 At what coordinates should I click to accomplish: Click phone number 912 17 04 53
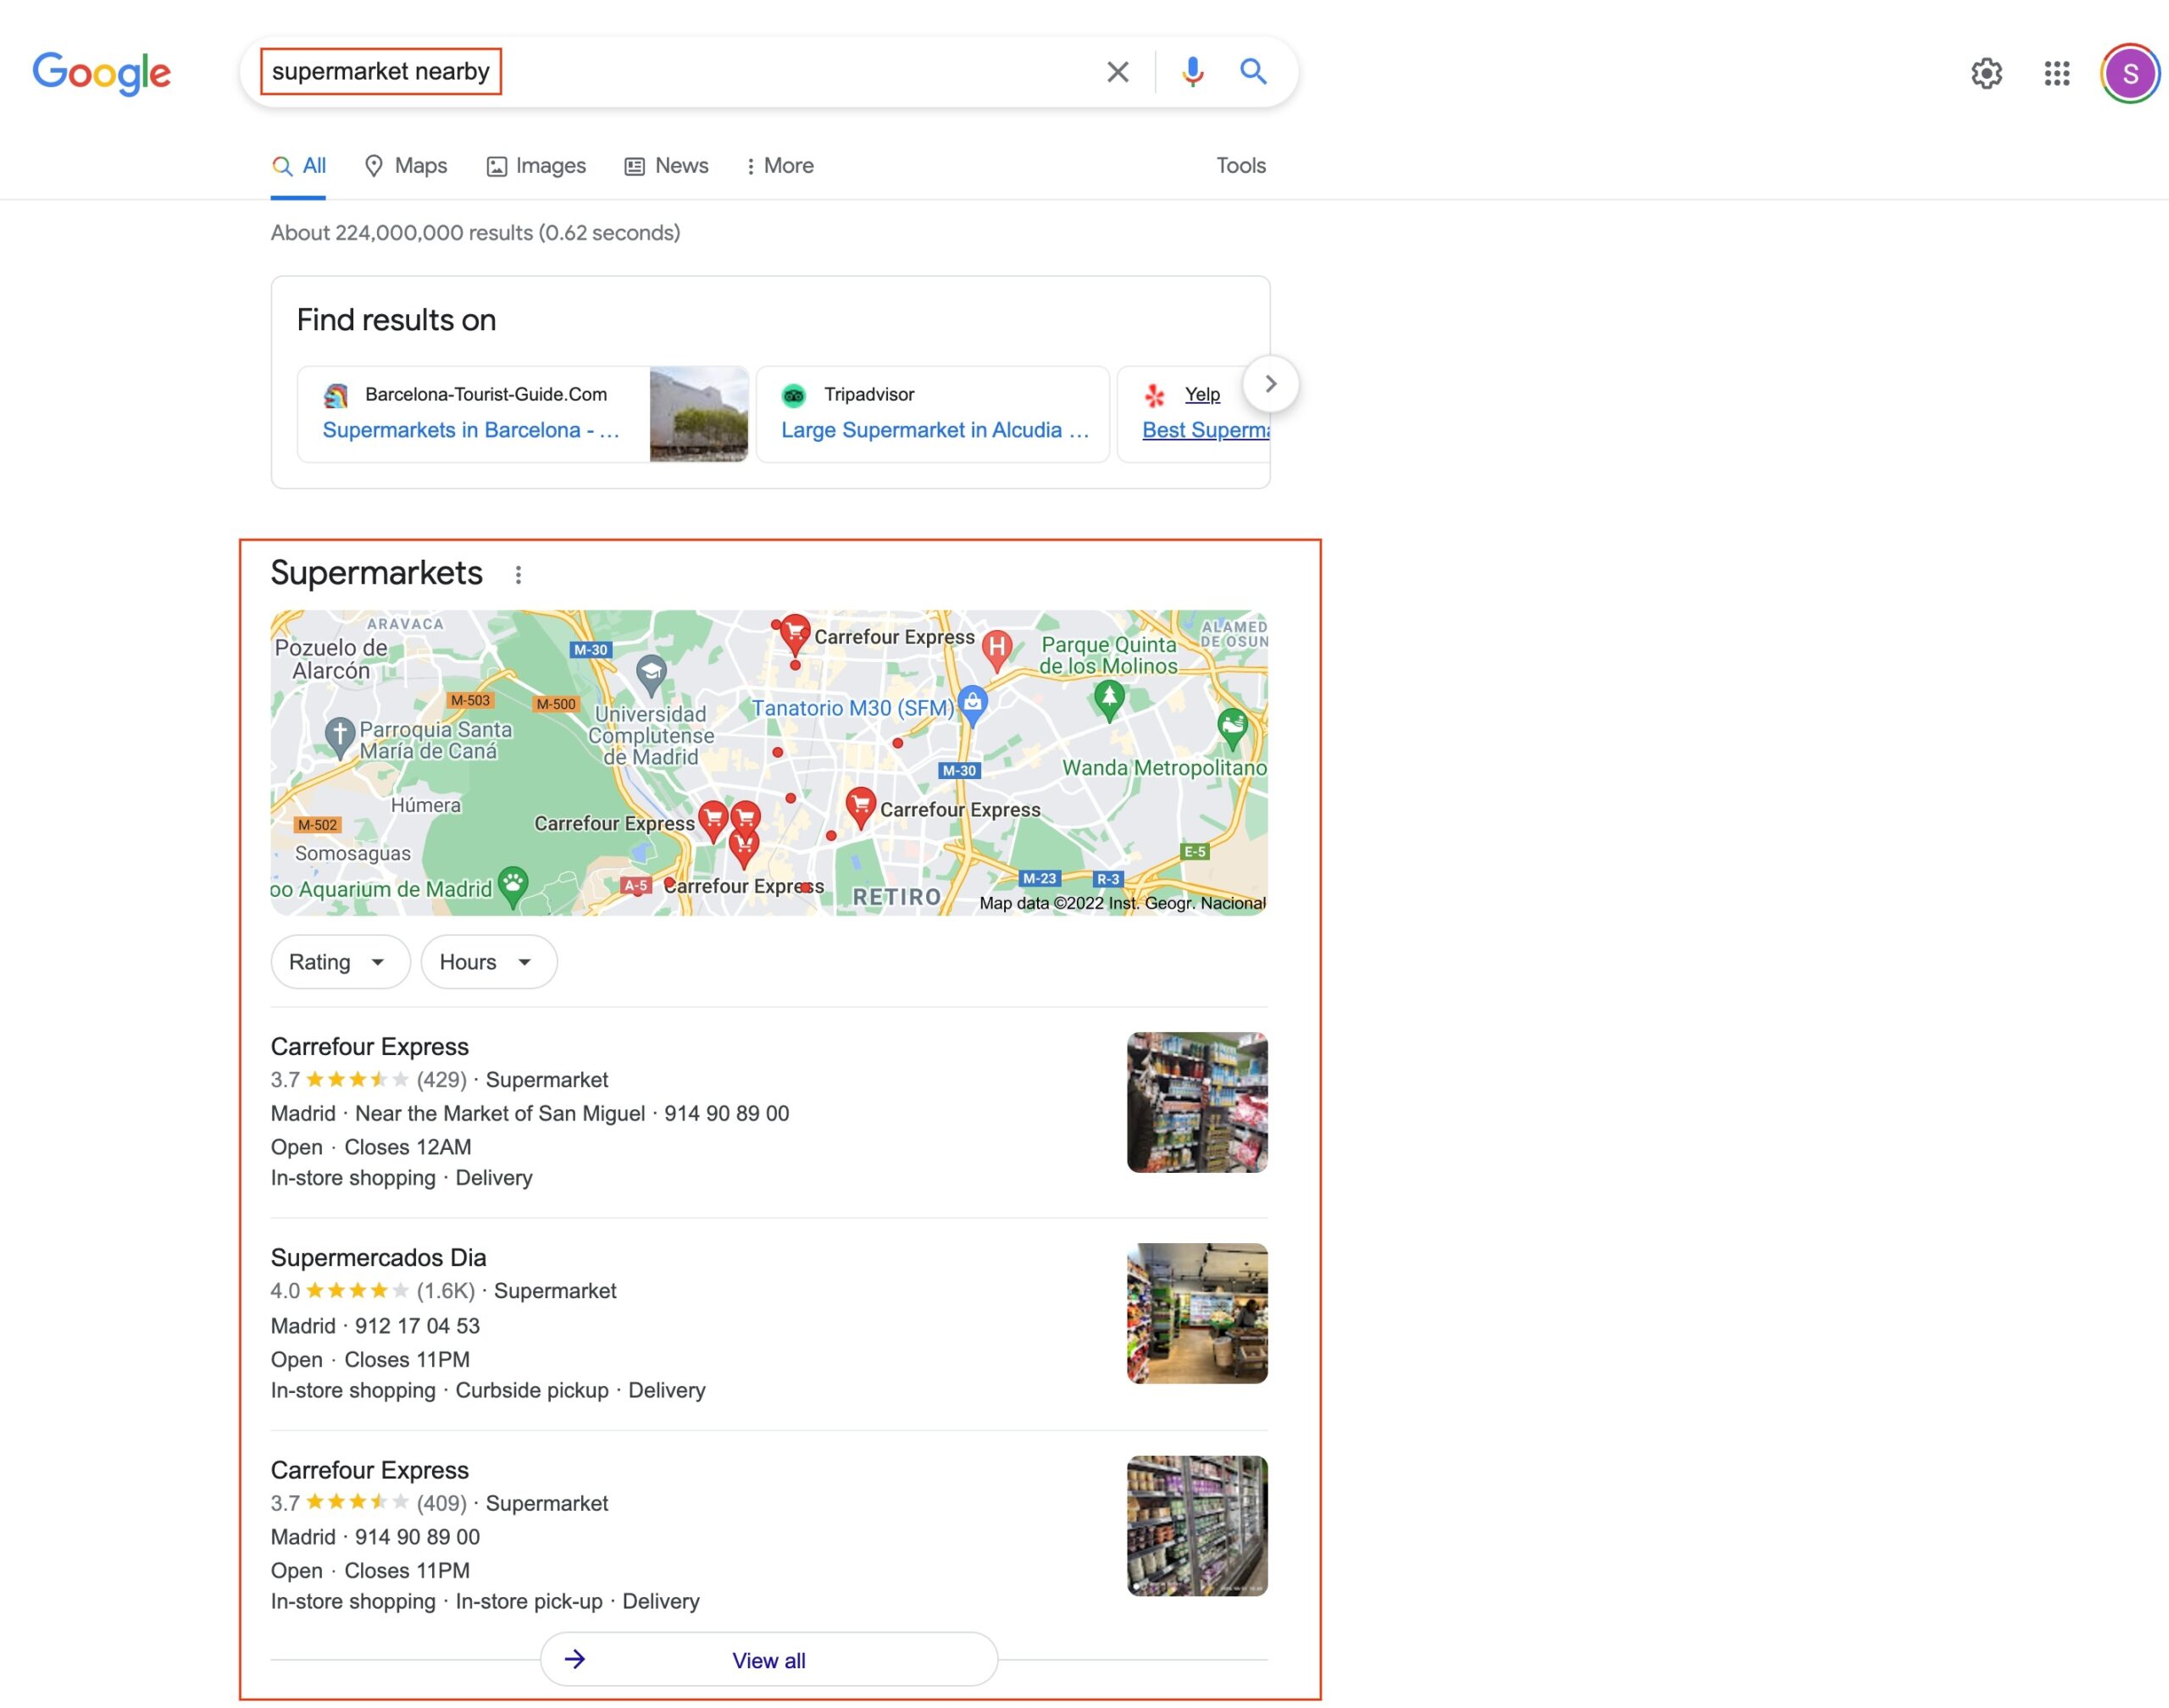(x=417, y=1326)
